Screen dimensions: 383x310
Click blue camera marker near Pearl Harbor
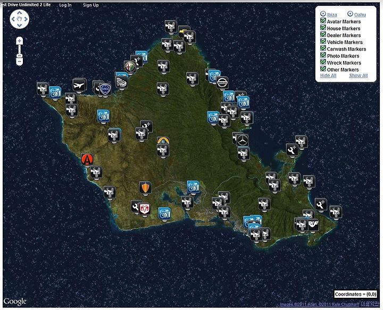(x=193, y=187)
